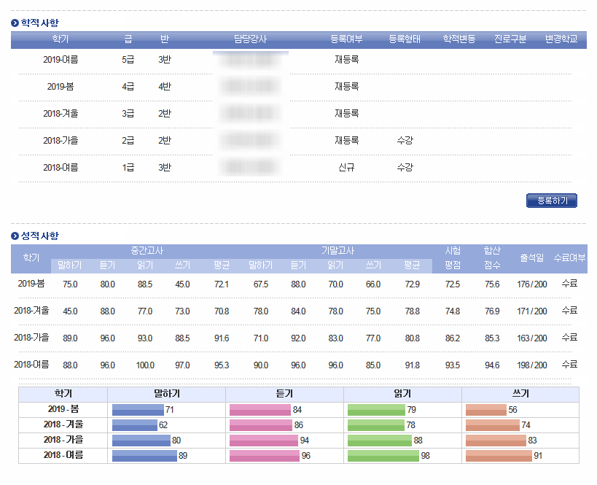
Task: Click the green 읽기 bar for 2019-봄
Action: coord(375,410)
